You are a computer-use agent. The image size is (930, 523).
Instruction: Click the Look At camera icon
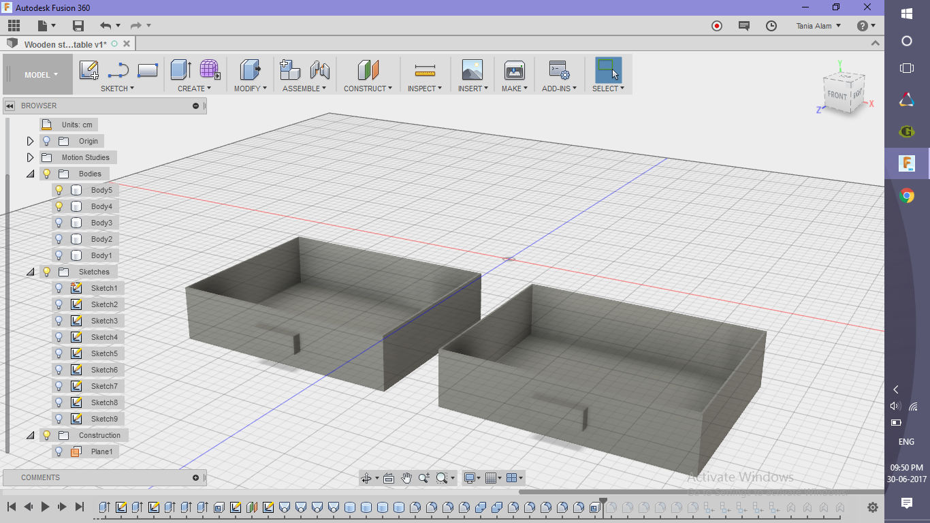389,478
